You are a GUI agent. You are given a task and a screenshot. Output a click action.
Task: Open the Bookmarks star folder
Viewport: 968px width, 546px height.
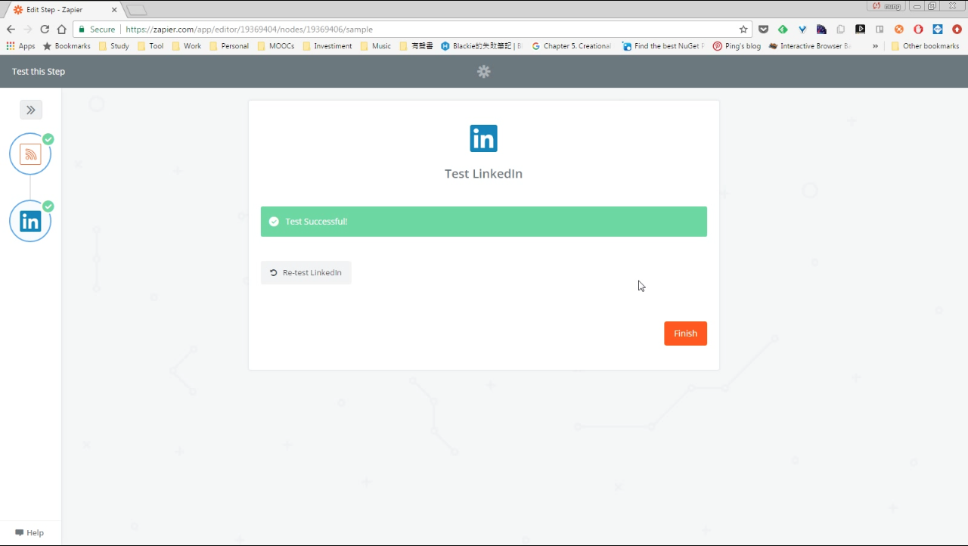pos(67,46)
